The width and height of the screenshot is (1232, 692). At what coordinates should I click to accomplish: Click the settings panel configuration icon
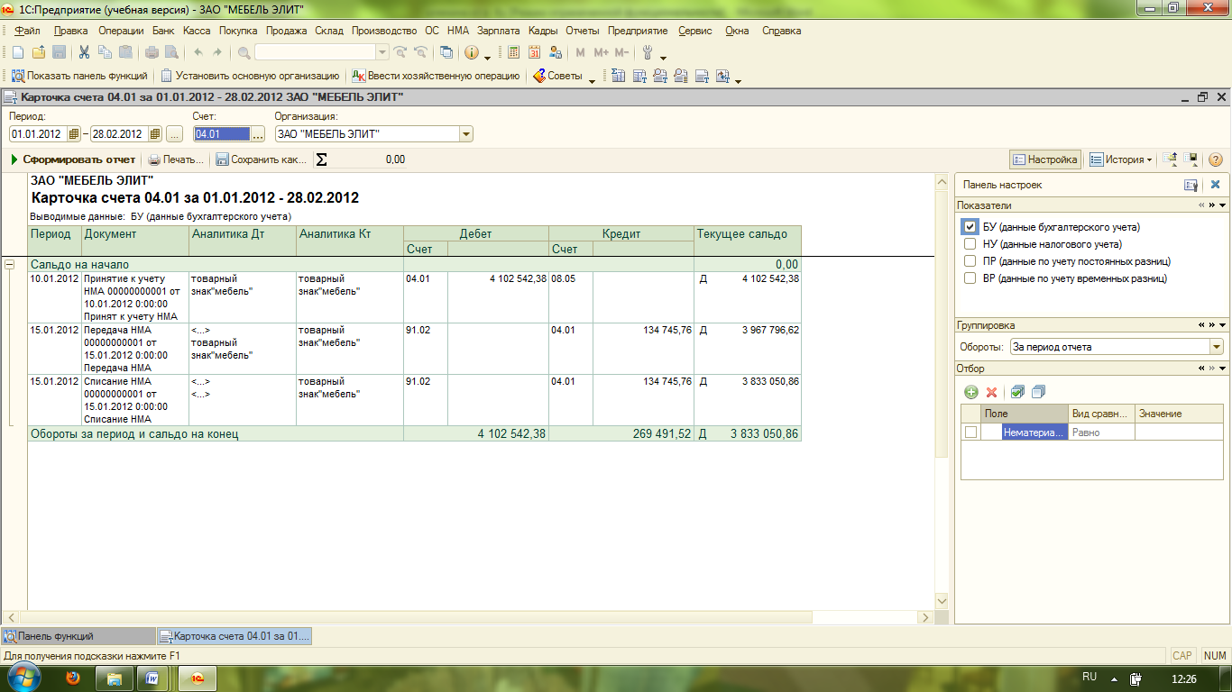pos(1191,184)
